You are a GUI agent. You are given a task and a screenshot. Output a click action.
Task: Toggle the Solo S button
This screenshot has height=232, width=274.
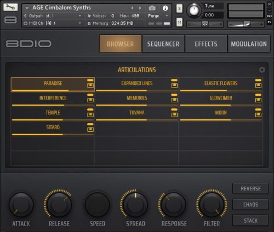click(x=179, y=8)
